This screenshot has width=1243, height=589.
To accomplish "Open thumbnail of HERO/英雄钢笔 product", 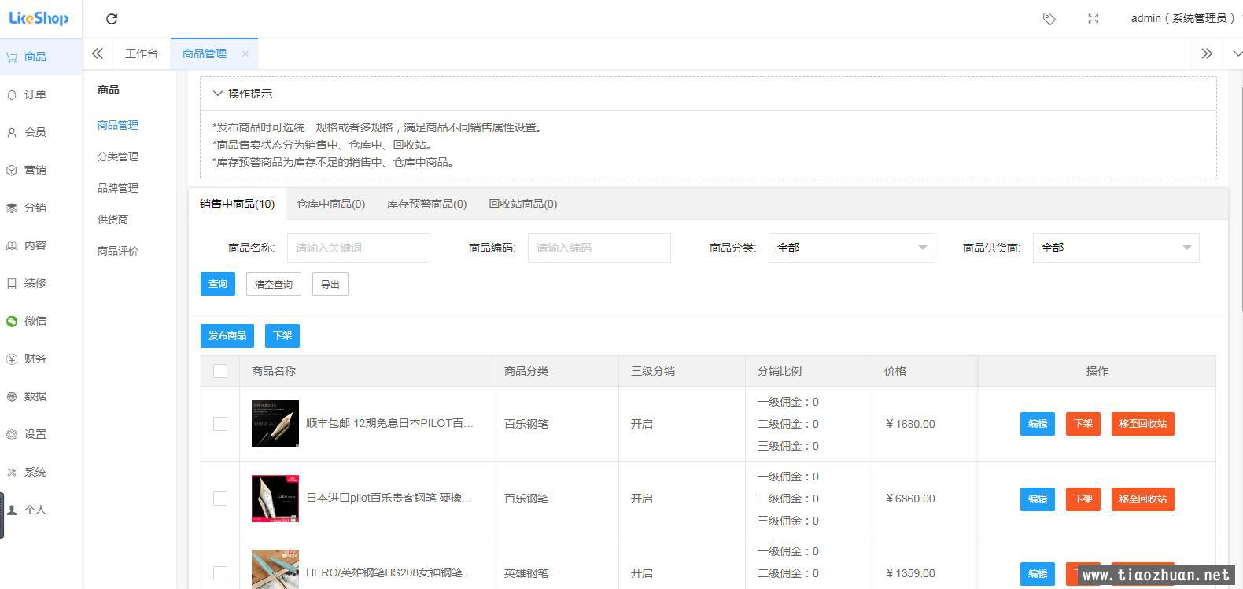I will tap(275, 569).
